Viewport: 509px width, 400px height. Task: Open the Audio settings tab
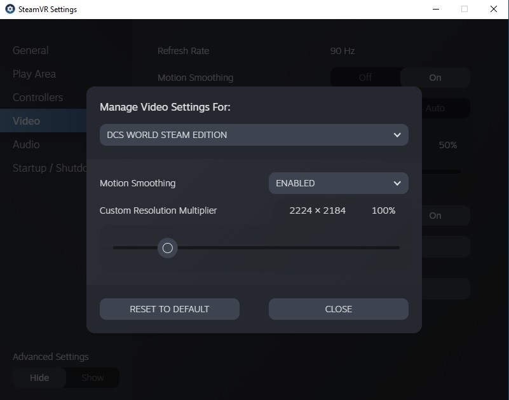(x=26, y=144)
